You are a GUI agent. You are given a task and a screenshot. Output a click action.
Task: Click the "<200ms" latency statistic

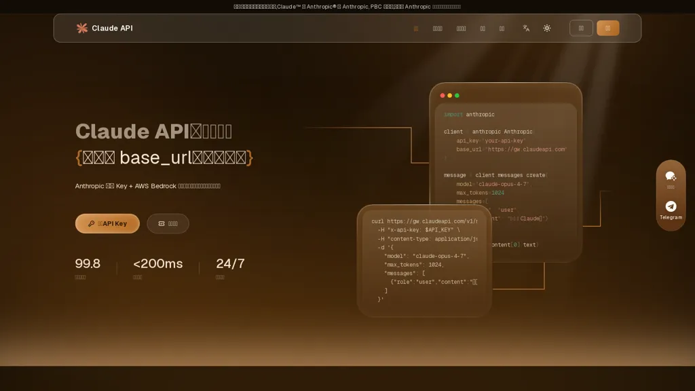(x=157, y=264)
